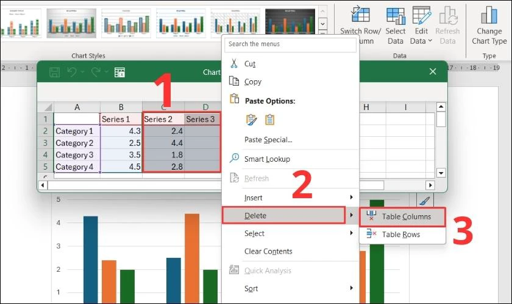Close the chart data window
The height and width of the screenshot is (304, 512).
point(433,71)
